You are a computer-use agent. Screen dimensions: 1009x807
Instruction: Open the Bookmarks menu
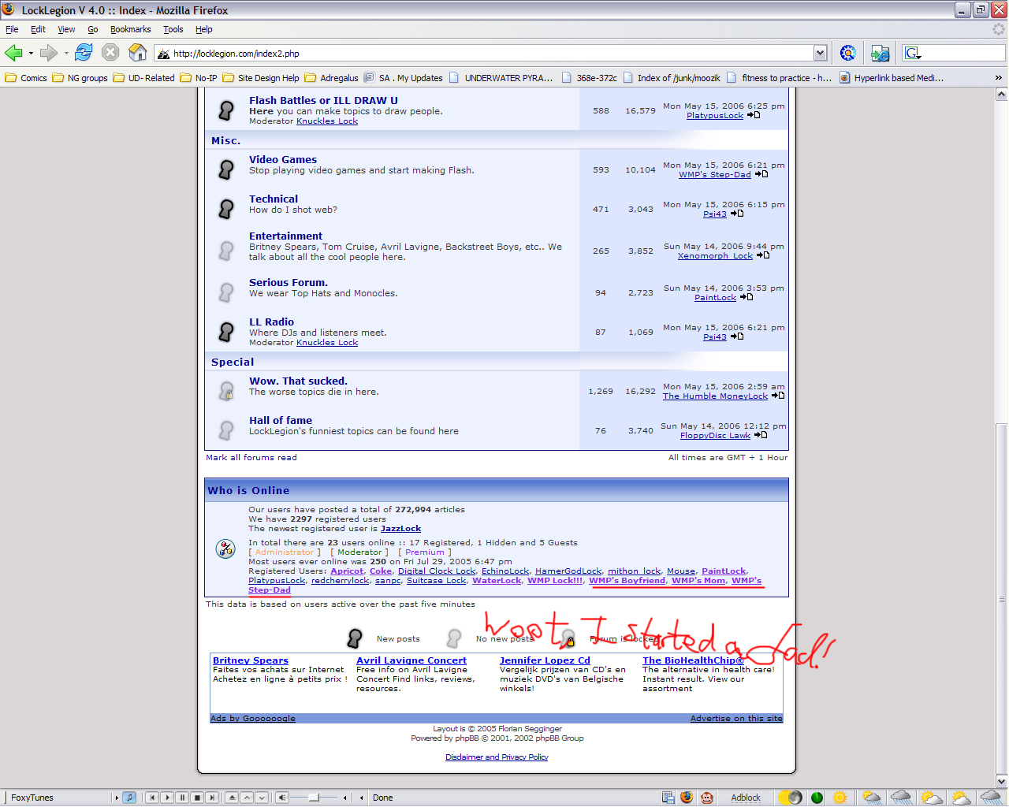click(x=130, y=29)
